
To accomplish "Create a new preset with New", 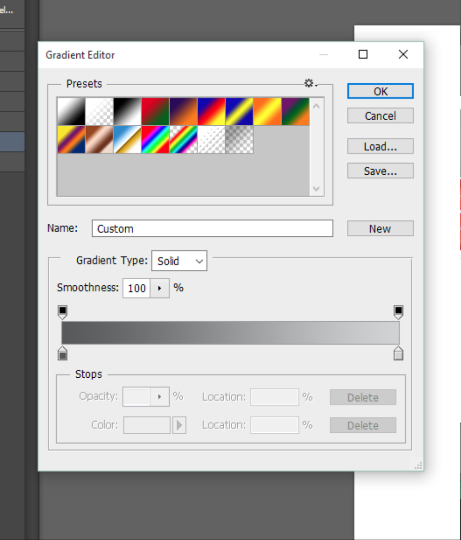I will 381,229.
